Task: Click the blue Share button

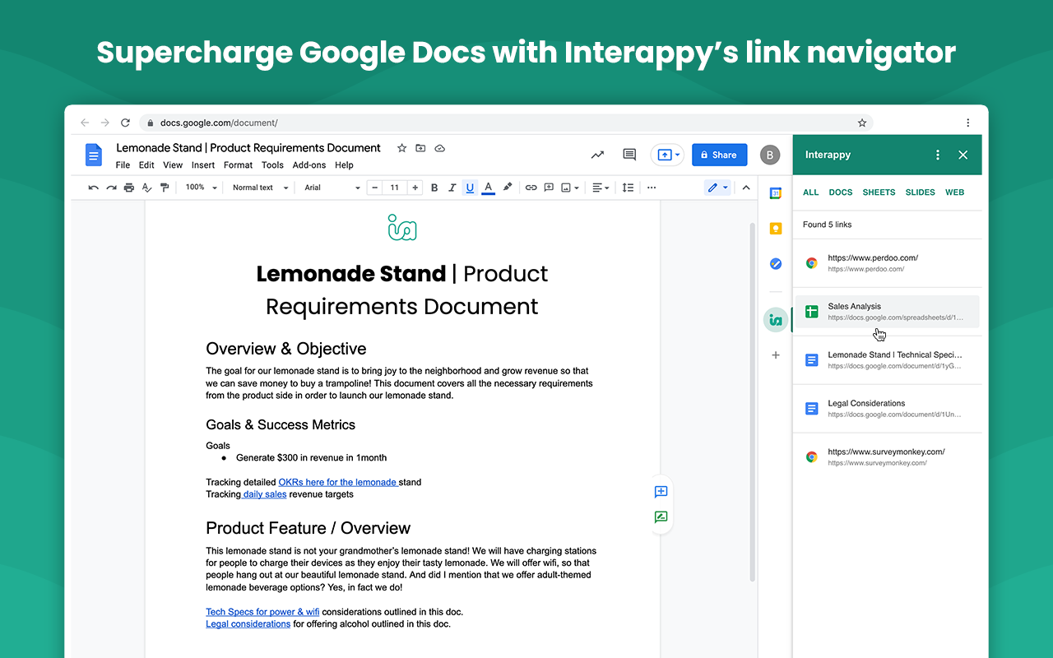Action: (x=720, y=155)
